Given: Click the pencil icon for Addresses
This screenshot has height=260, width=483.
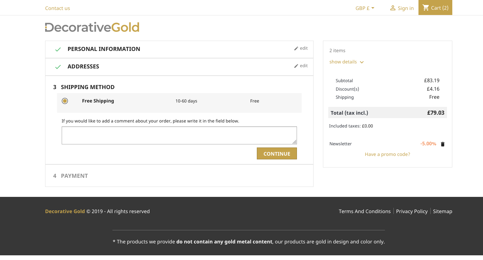Looking at the screenshot, I should point(296,66).
